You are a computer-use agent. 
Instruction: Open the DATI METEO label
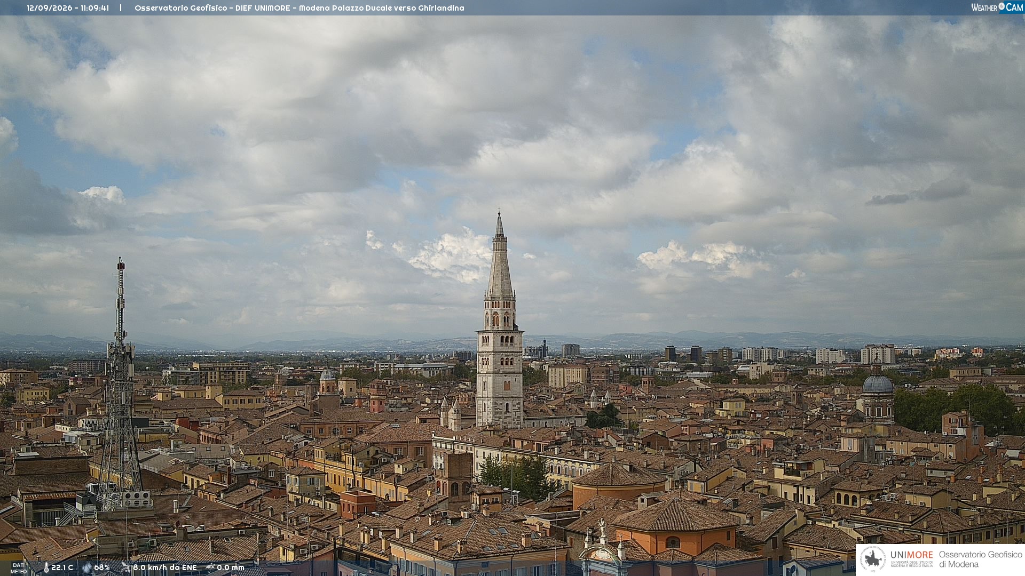[19, 568]
